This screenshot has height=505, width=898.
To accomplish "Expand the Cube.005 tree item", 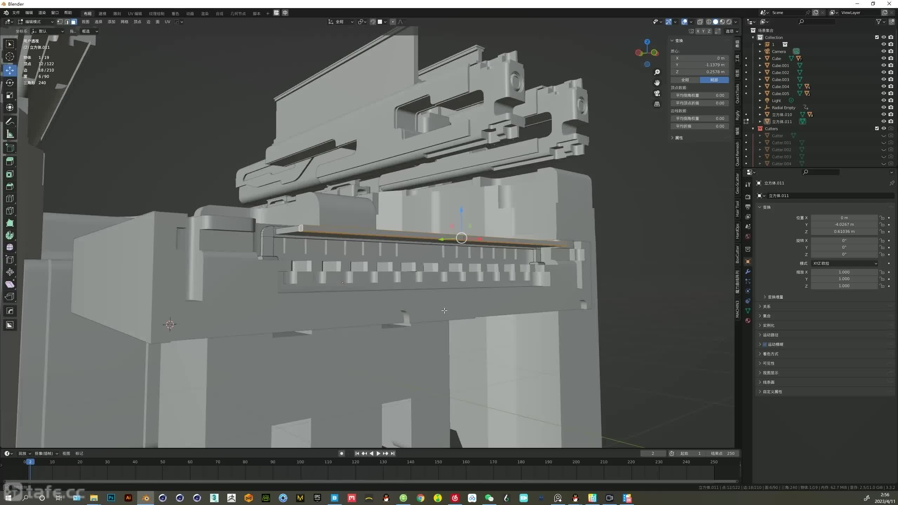I will tap(760, 94).
